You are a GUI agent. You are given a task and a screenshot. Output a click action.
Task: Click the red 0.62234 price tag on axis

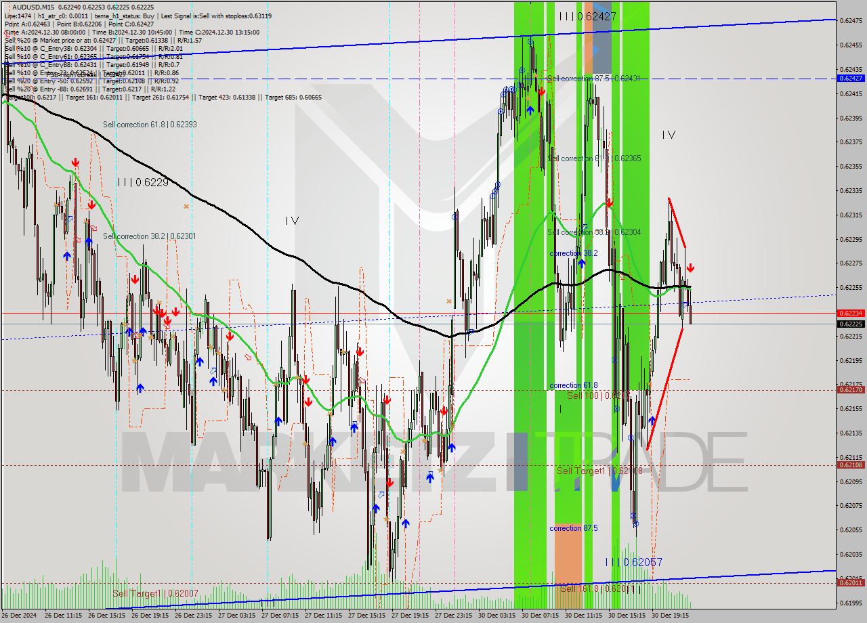[851, 313]
